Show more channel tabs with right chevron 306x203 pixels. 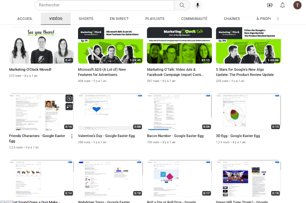click(278, 19)
